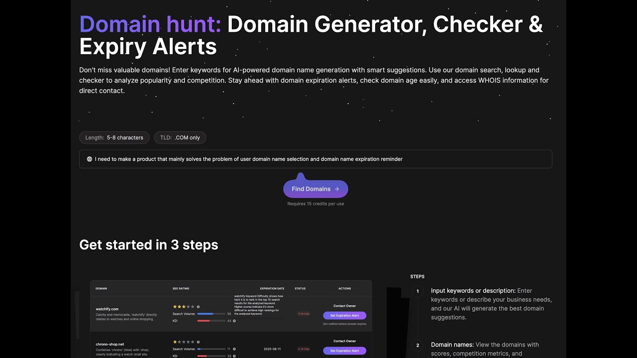Click the example results table screenshot
Image resolution: width=637 pixels, height=358 pixels.
tap(231, 319)
